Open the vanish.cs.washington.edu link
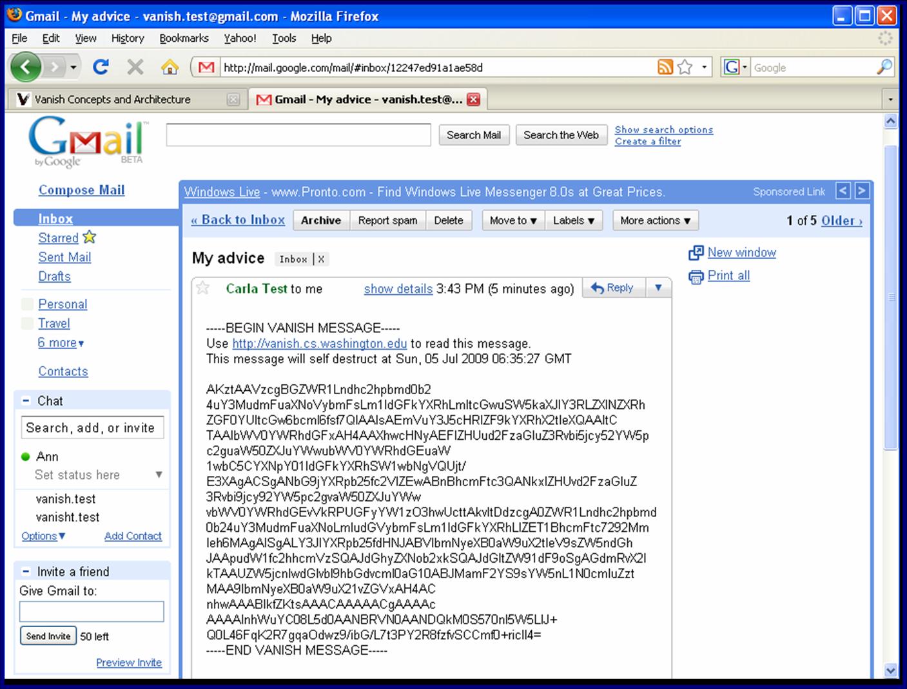This screenshot has width=907, height=689. [x=320, y=343]
